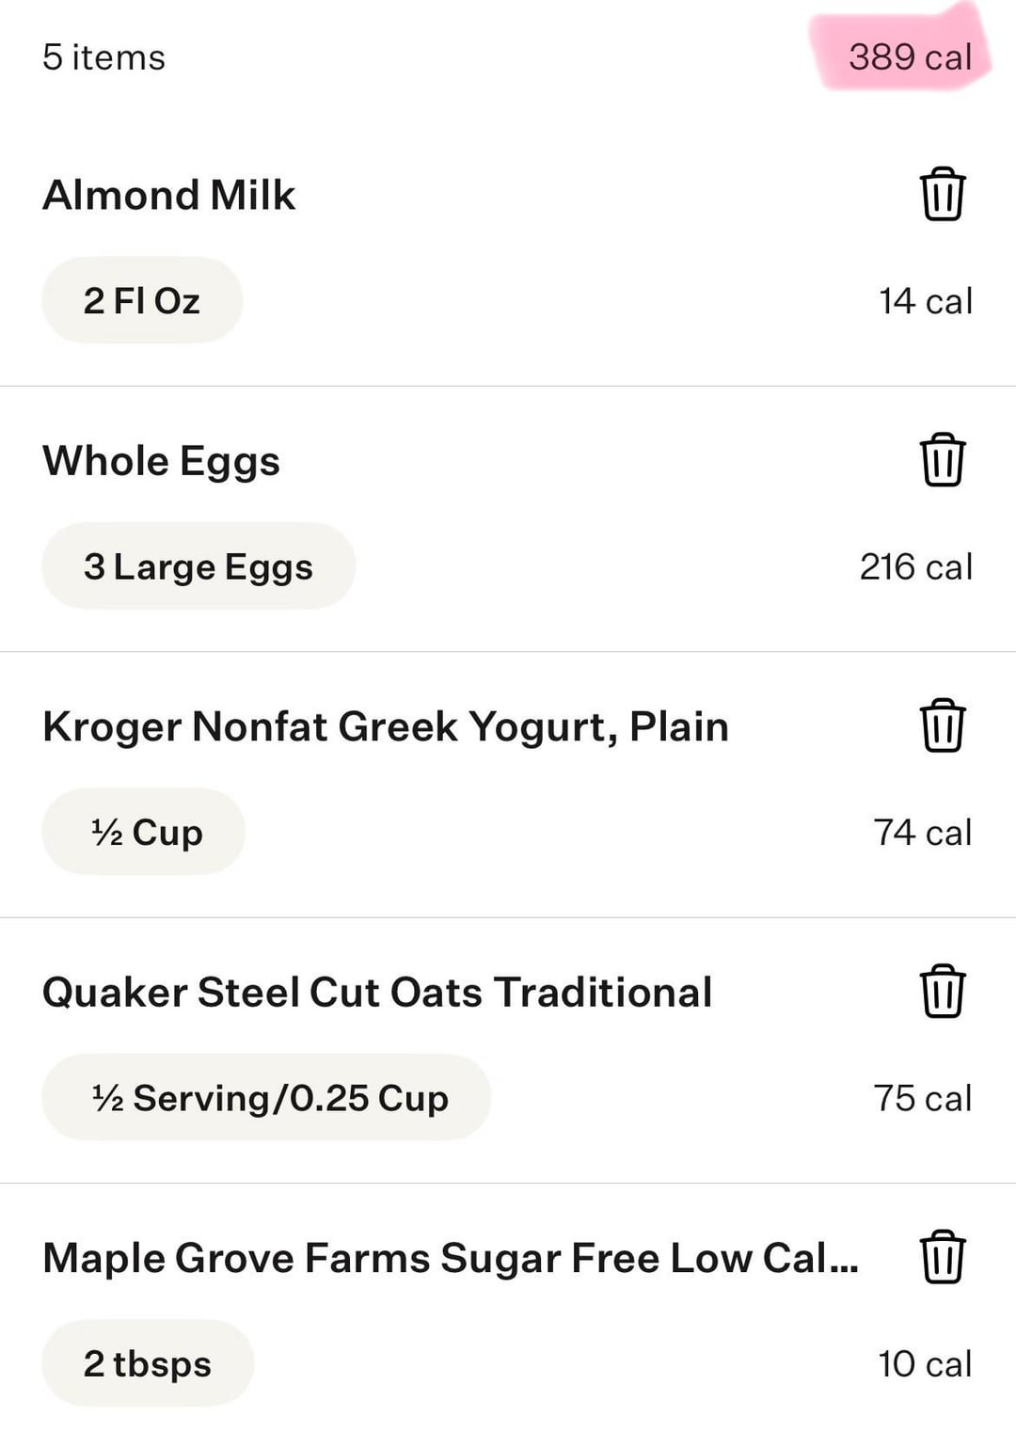
Task: Change the 3 Large Eggs serving size
Action: coord(198,566)
